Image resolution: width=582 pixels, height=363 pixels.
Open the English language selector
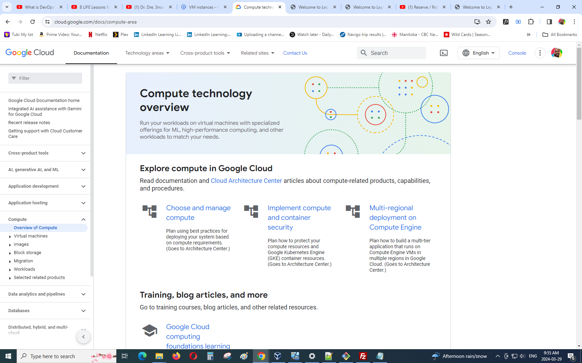(x=478, y=53)
